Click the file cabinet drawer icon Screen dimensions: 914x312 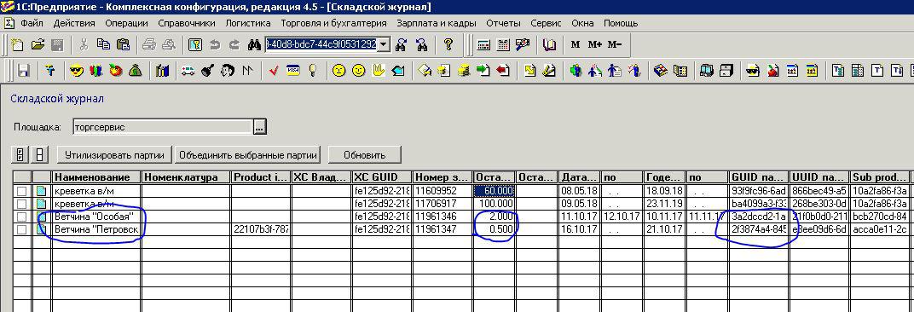tap(726, 71)
